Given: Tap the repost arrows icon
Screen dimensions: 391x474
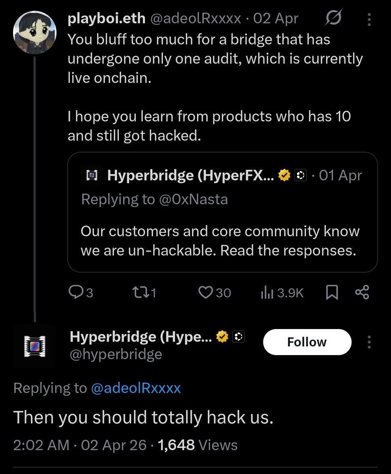Looking at the screenshot, I should (x=140, y=292).
